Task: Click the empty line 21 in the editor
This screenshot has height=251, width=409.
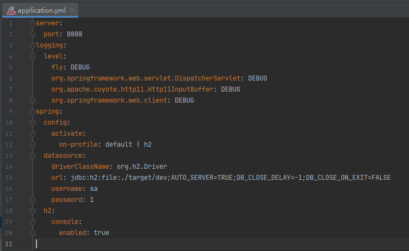Action: point(165,244)
